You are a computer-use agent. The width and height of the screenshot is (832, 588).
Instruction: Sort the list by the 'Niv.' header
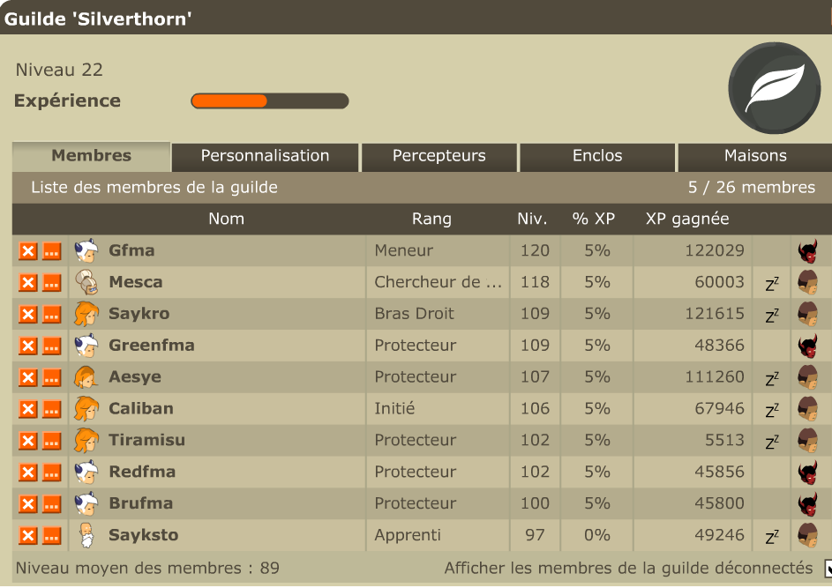coord(532,219)
